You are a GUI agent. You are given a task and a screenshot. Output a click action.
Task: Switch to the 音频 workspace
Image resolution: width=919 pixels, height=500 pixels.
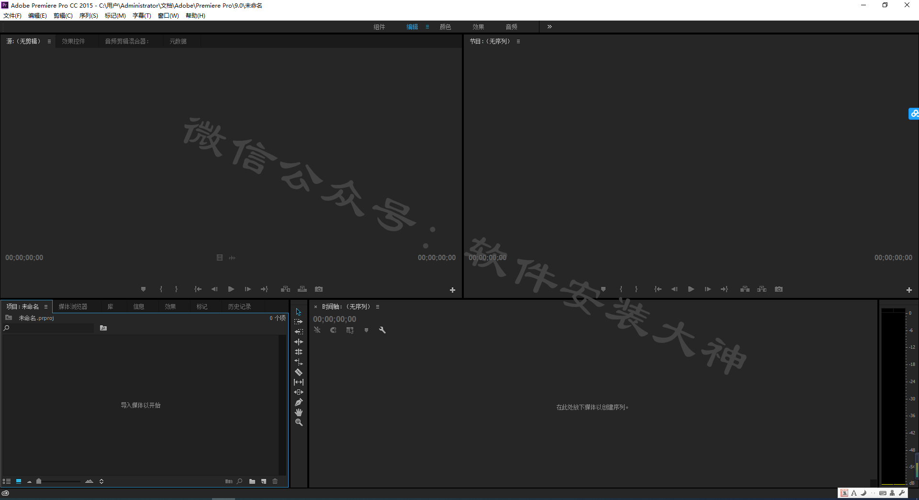click(x=511, y=27)
